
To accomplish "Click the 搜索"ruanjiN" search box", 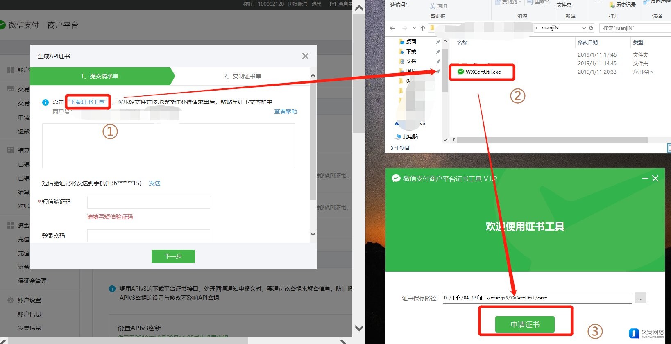I will pos(635,28).
